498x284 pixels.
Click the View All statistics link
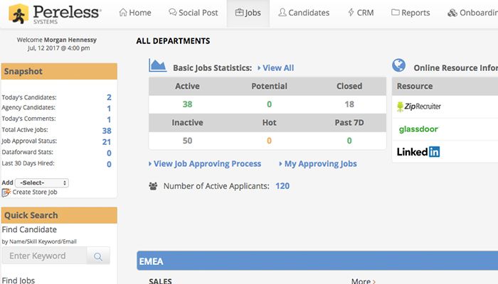276,68
